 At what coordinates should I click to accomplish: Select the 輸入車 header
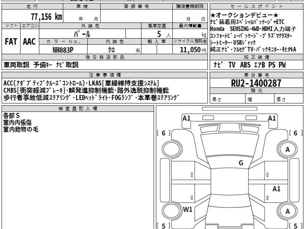pos(157,41)
